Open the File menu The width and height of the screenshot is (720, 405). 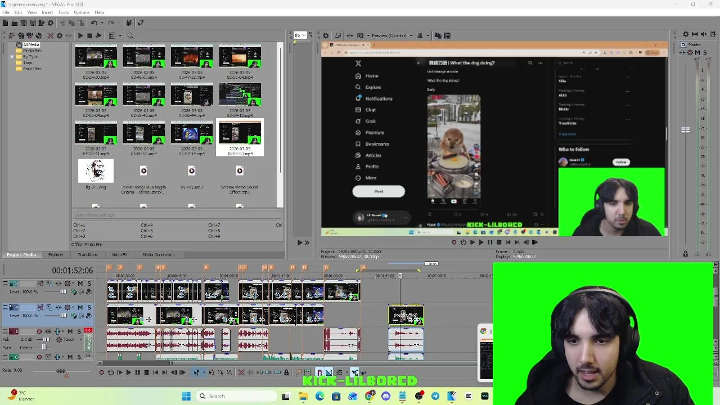(x=6, y=12)
